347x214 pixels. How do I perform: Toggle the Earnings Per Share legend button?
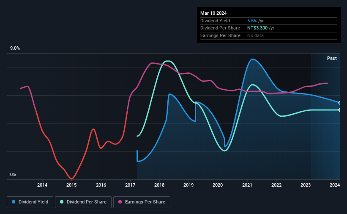(x=142, y=202)
